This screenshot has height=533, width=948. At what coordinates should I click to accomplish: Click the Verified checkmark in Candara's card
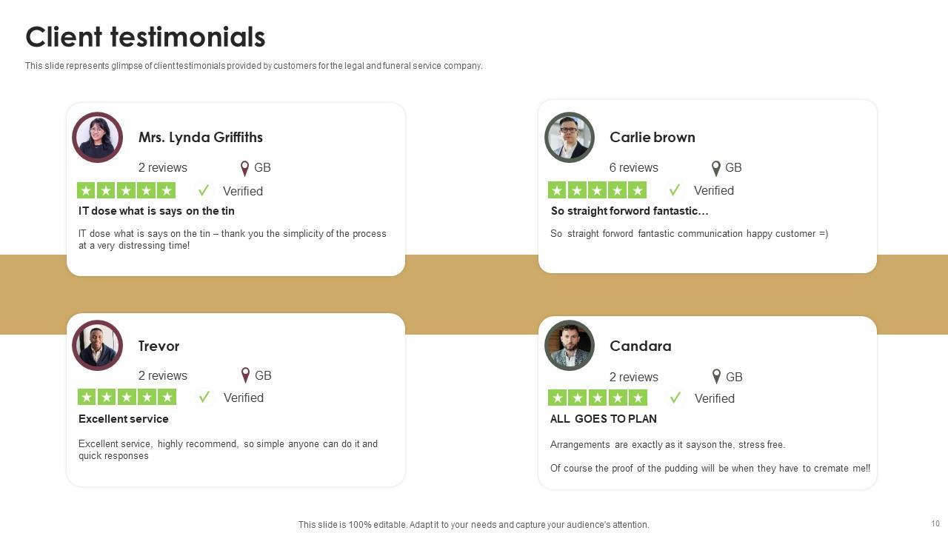(x=675, y=398)
